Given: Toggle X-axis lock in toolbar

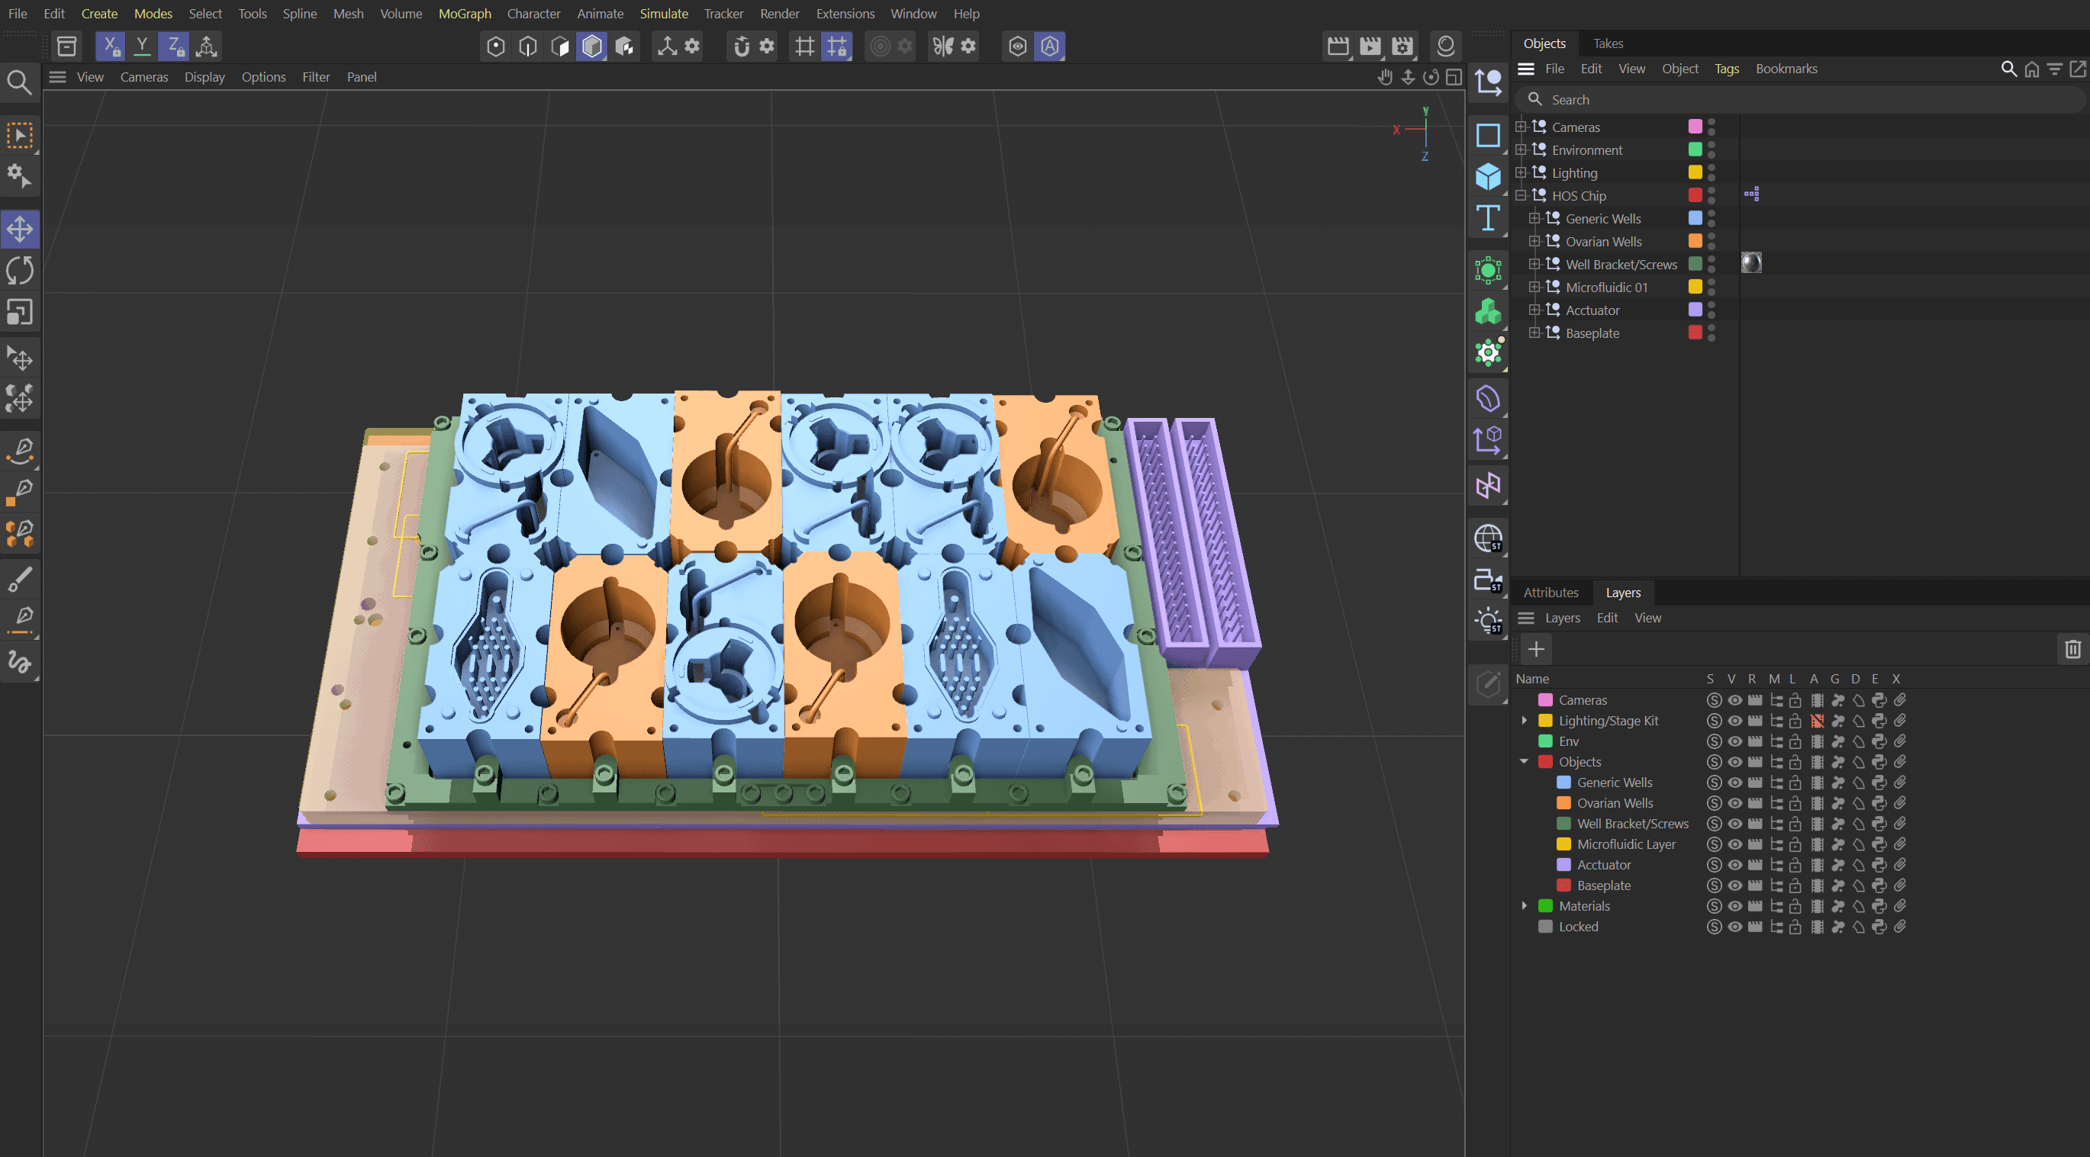Looking at the screenshot, I should coord(111,47).
